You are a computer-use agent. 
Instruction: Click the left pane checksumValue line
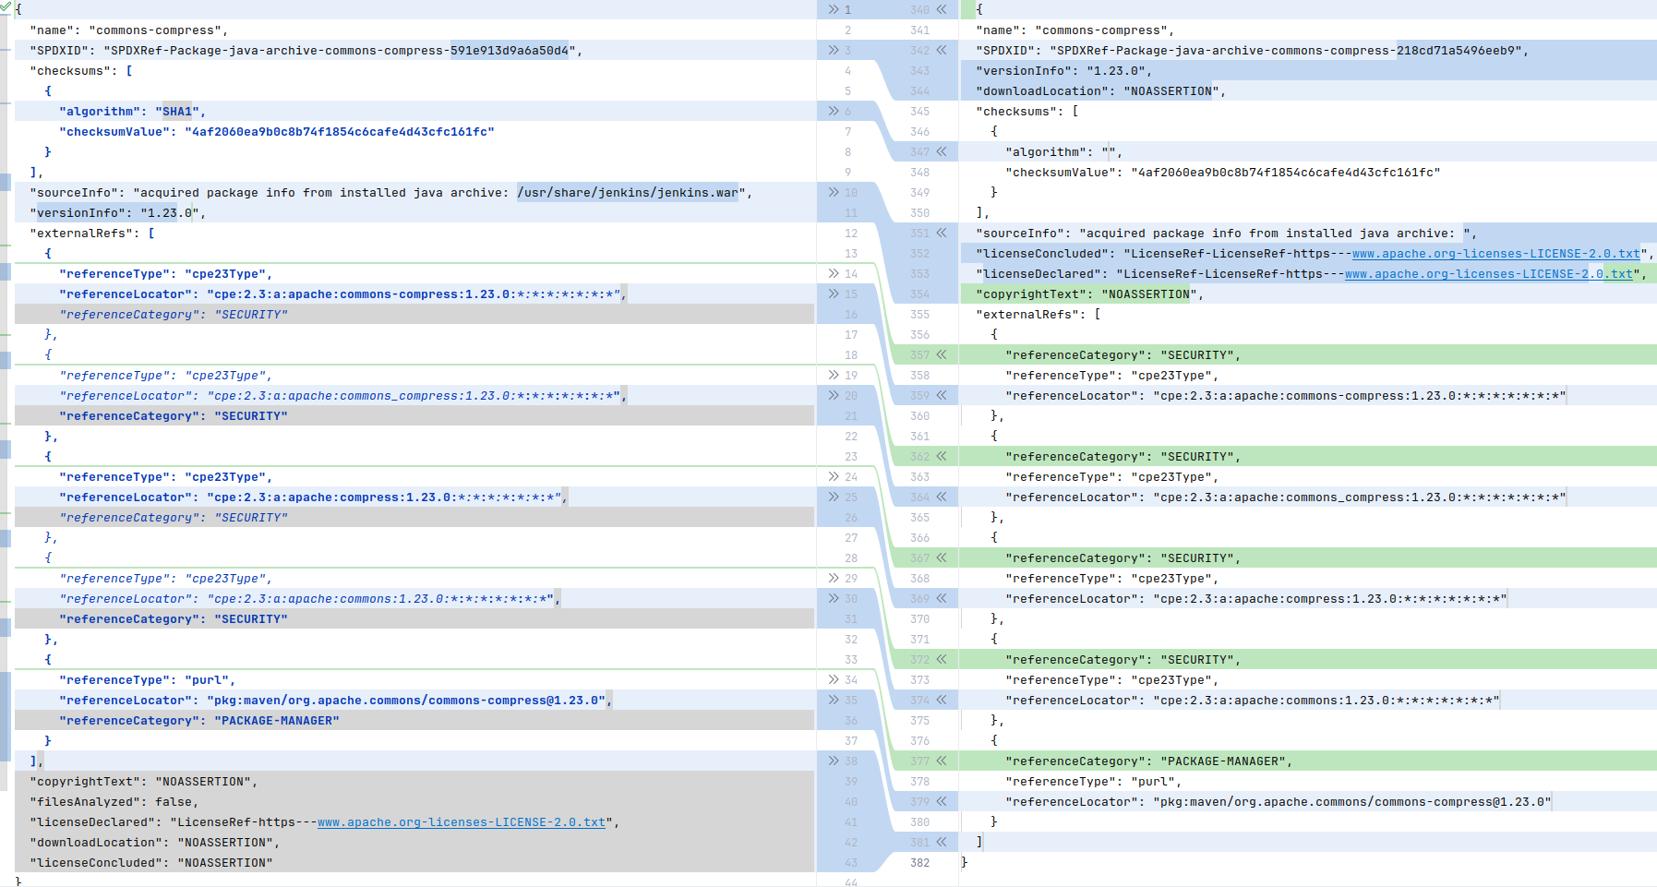[x=277, y=132]
